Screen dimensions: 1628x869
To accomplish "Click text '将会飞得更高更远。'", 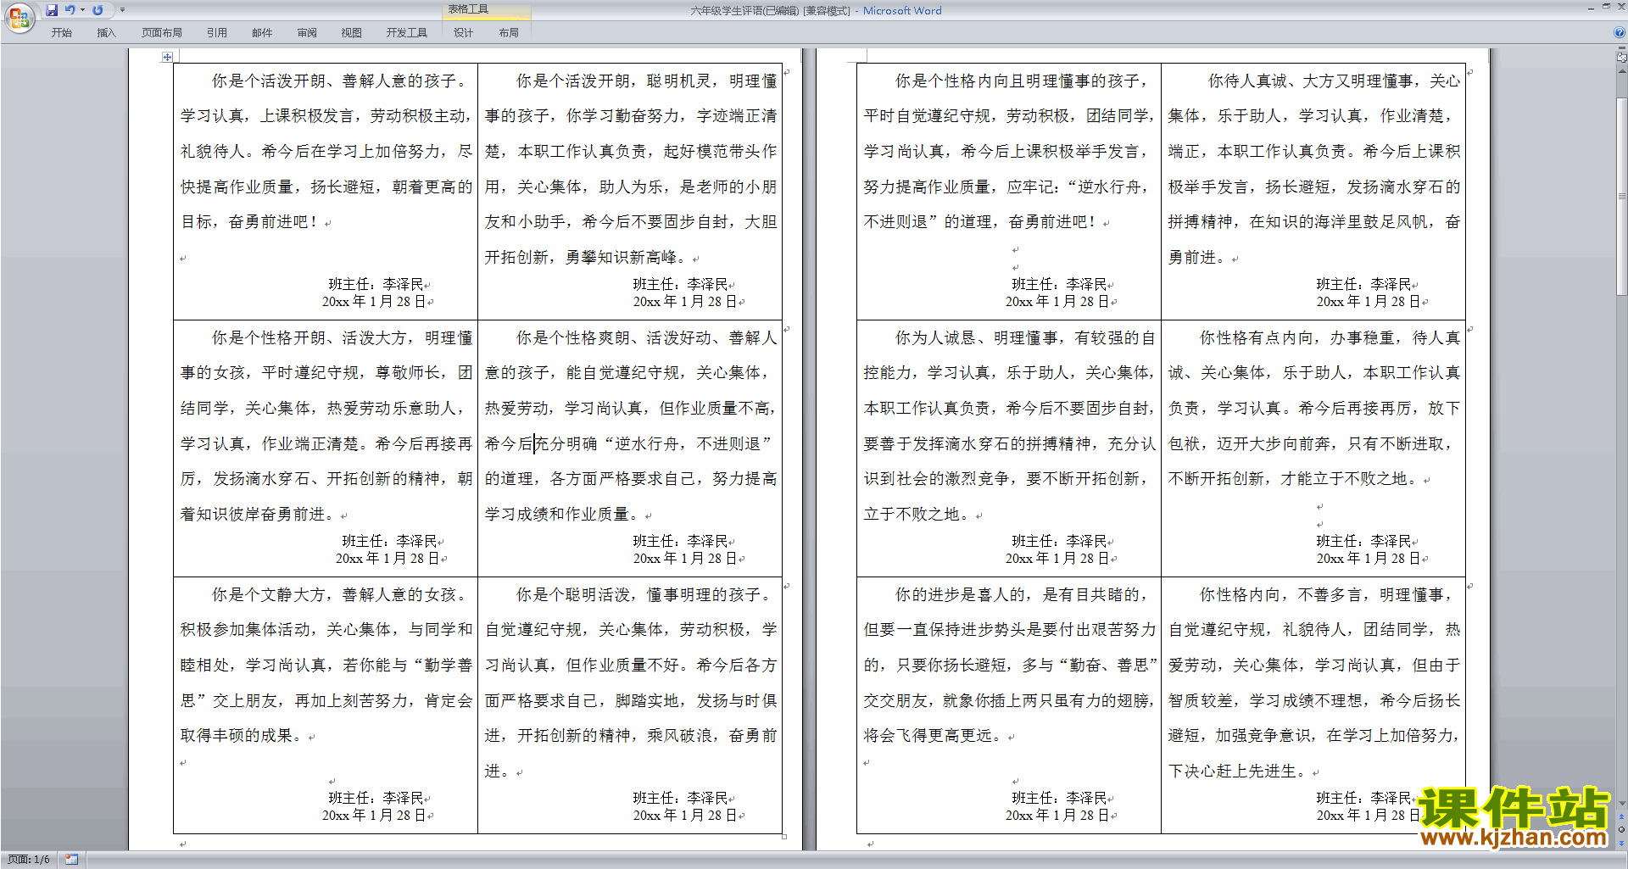I will click(x=934, y=736).
